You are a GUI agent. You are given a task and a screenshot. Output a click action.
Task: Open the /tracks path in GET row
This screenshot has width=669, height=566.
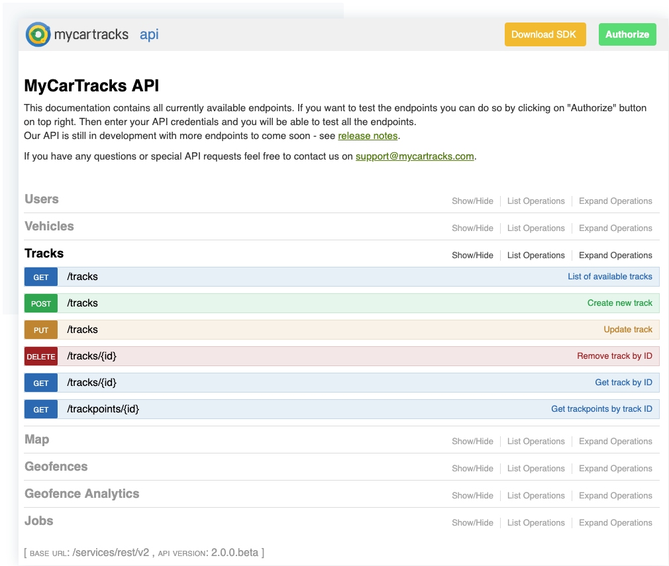(82, 277)
